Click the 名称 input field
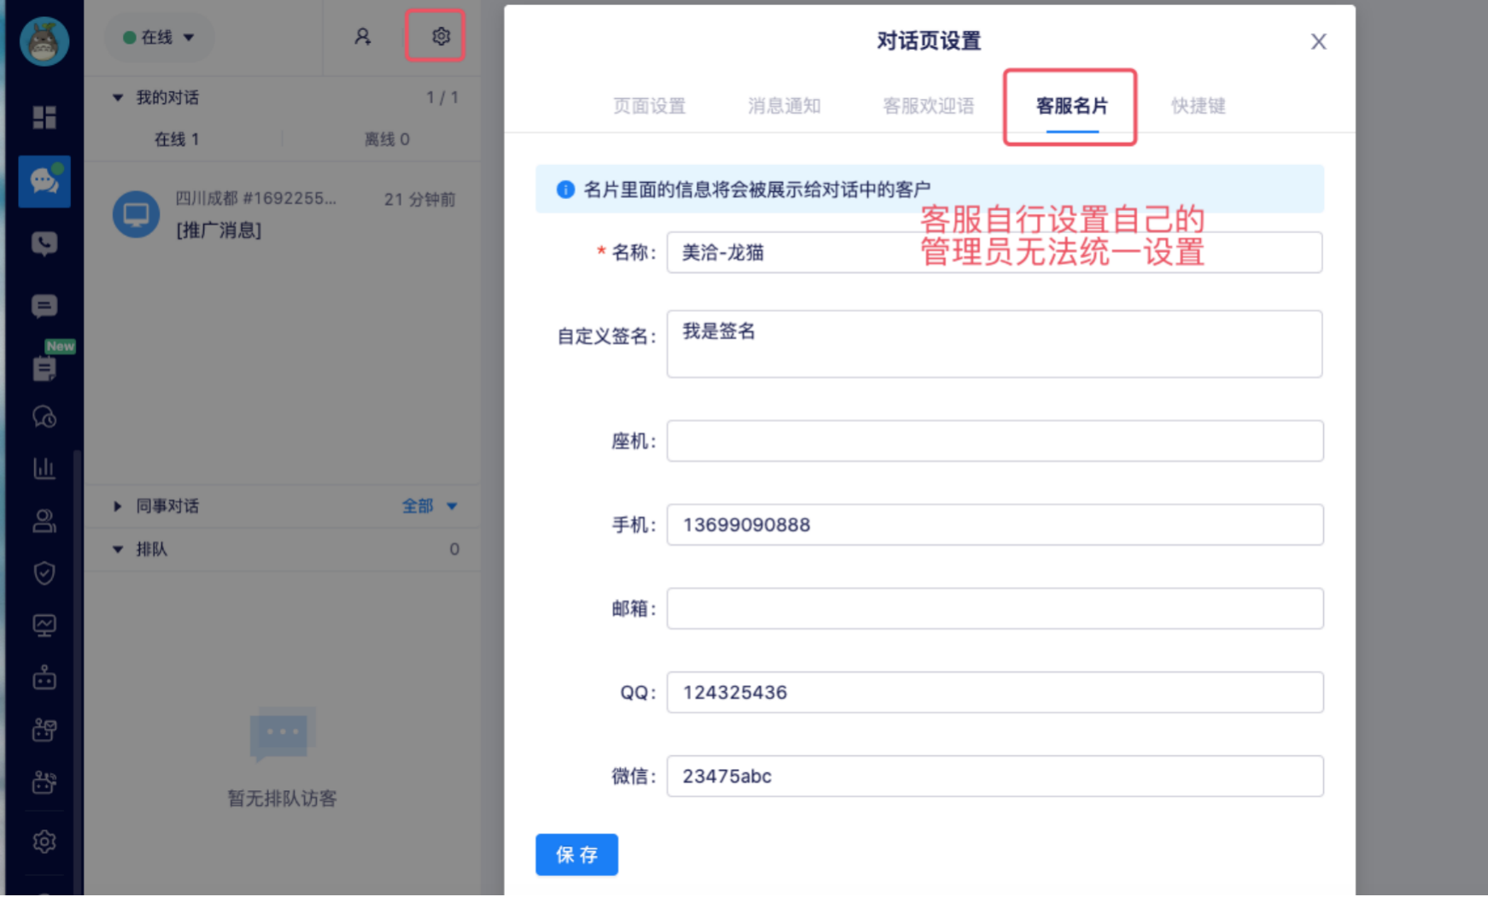This screenshot has width=1488, height=897. click(x=994, y=253)
